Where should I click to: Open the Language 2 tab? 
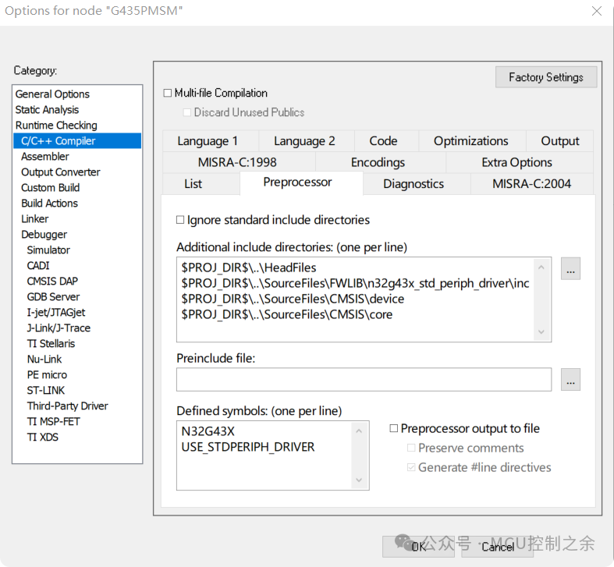306,141
